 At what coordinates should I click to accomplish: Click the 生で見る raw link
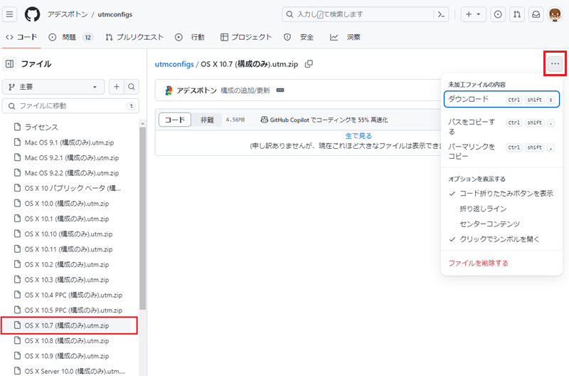[x=358, y=136]
